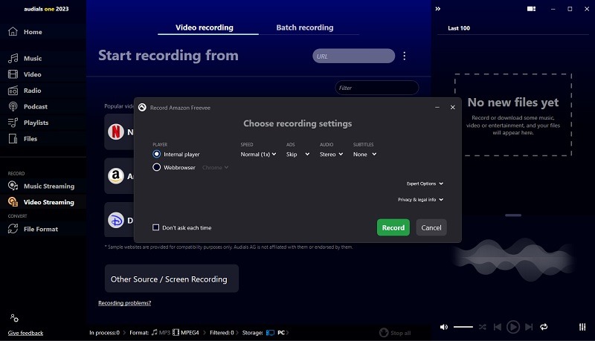Open the Speed Normal (1x) dropdown
The width and height of the screenshot is (595, 341).
258,155
